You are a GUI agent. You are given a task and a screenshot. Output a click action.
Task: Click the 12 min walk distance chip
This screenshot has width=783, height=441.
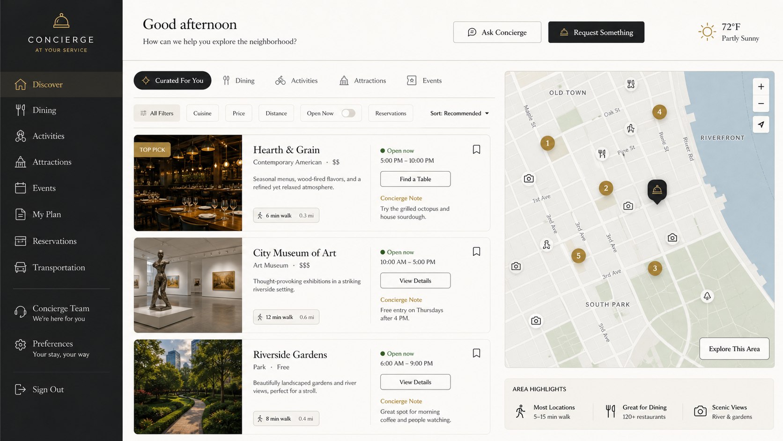pos(286,317)
